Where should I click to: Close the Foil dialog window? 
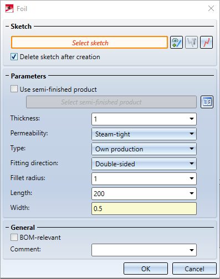[x=211, y=8]
